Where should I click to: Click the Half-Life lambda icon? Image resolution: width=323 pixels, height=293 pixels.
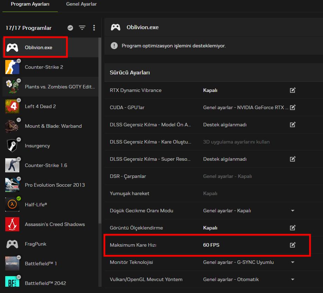12,205
